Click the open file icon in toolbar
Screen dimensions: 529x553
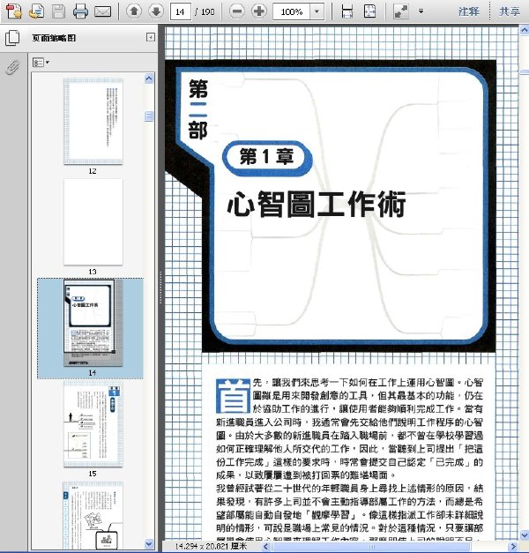coord(36,11)
